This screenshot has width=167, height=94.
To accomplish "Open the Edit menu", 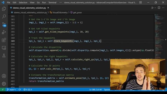I will [14, 2].
